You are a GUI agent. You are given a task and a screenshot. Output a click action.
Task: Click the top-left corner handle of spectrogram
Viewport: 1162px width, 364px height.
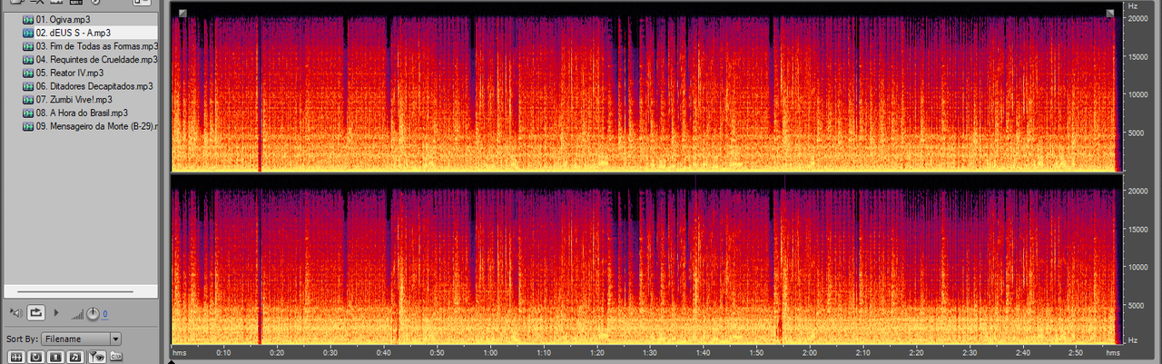pos(182,13)
